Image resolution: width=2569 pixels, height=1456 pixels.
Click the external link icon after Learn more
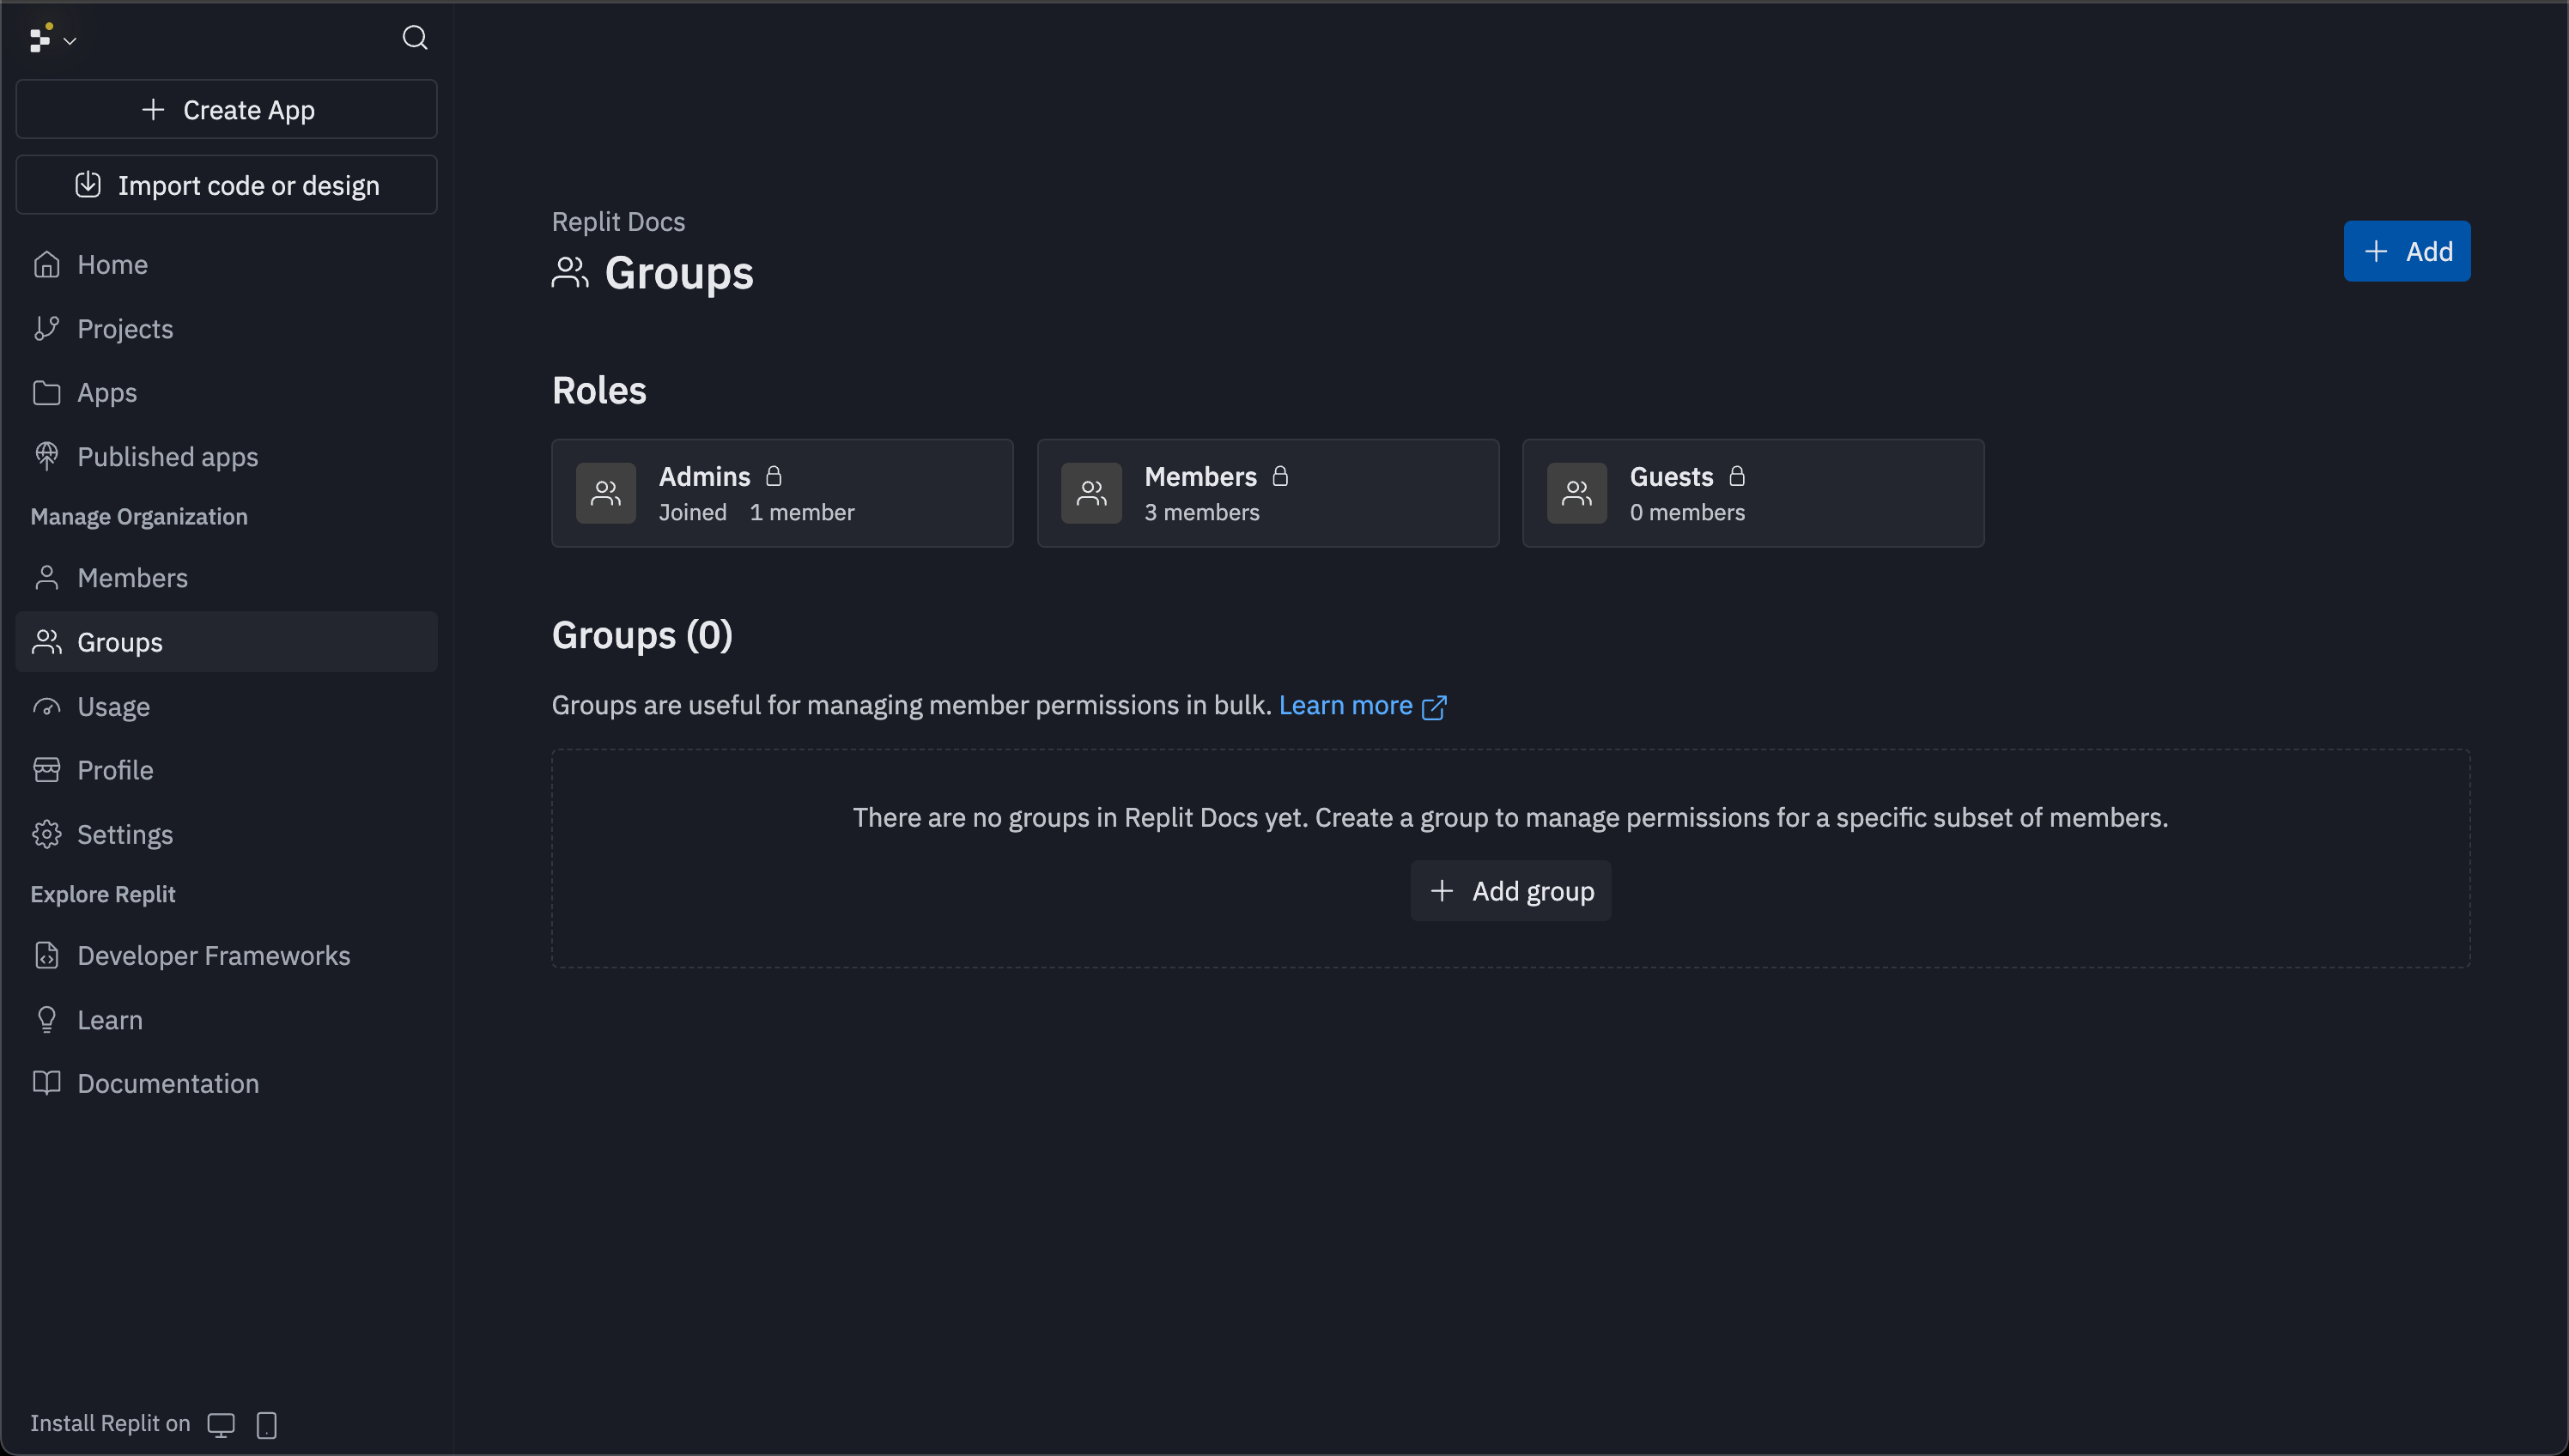pos(1434,707)
